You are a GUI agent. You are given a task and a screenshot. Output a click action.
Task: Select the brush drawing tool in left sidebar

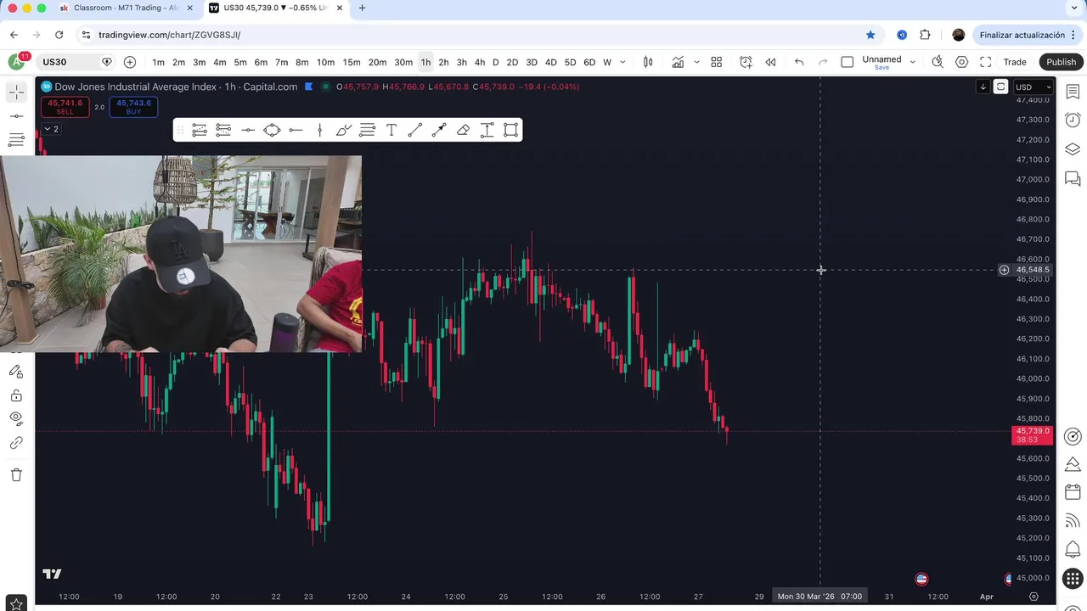tap(16, 371)
